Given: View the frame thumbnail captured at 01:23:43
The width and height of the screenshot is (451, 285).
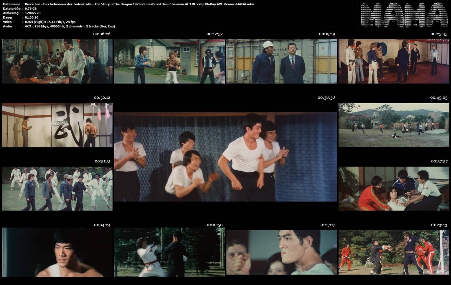Looking at the screenshot, I should pos(394,252).
